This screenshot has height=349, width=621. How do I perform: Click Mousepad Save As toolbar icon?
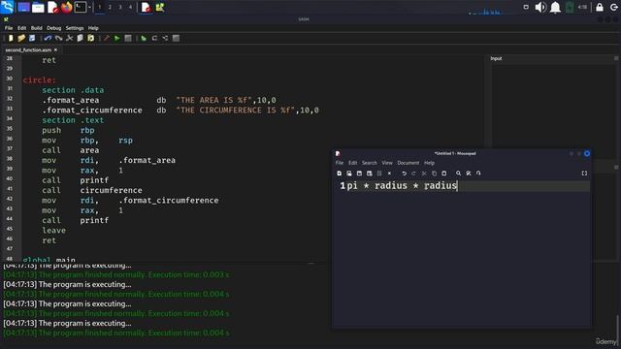[x=369, y=174]
